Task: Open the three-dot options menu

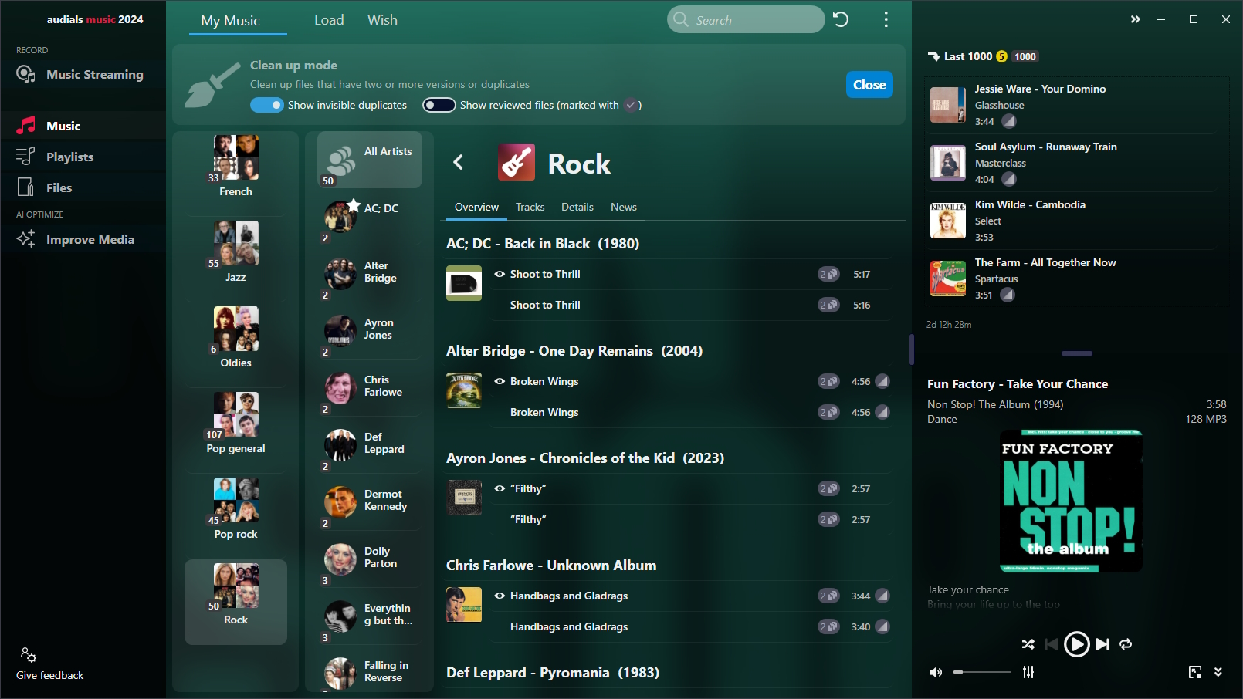Action: coord(886,19)
